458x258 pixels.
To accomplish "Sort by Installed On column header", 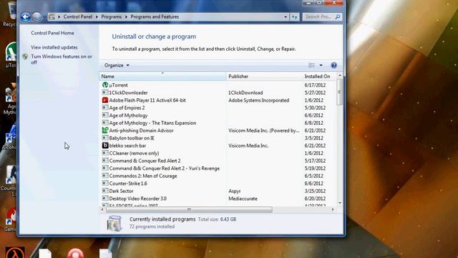I will 318,77.
